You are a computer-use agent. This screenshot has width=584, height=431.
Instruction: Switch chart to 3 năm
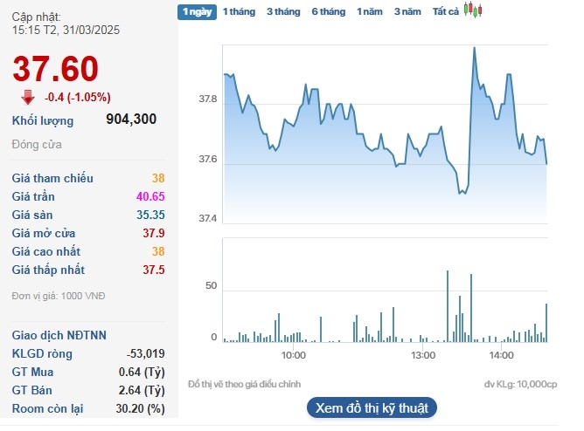[407, 11]
